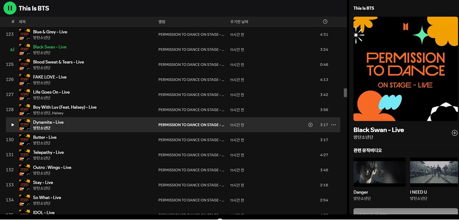Click track number 132

tap(10, 170)
